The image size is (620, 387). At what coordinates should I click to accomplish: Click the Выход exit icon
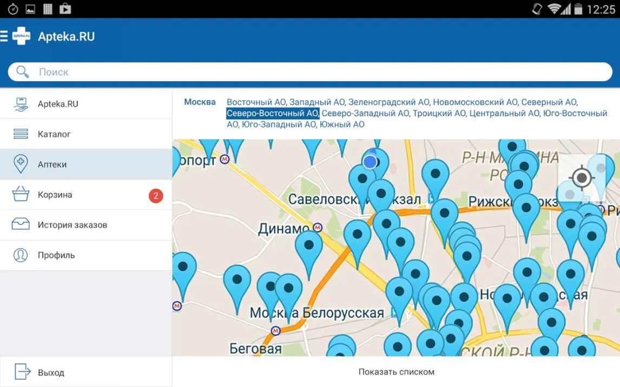tap(23, 372)
